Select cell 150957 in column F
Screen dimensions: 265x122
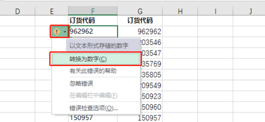tap(93, 118)
